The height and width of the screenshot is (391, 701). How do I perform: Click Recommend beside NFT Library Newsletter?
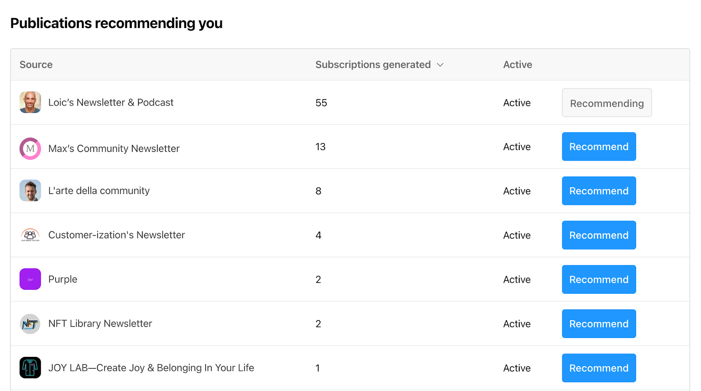pos(599,324)
